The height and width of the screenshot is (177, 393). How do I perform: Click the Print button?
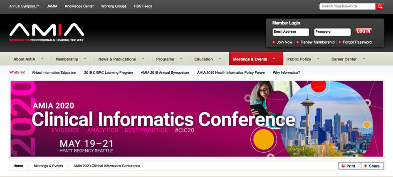click(349, 166)
